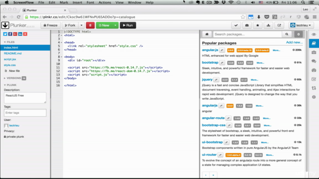Open the palette sidebar icon
Viewport: 319px width, 179px height.
tap(314, 70)
